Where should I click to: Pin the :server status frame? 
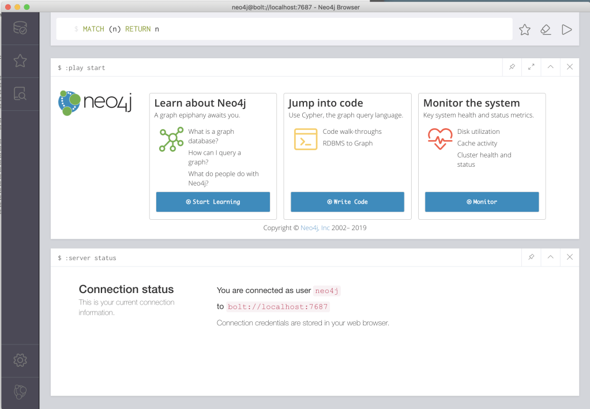[x=531, y=257]
